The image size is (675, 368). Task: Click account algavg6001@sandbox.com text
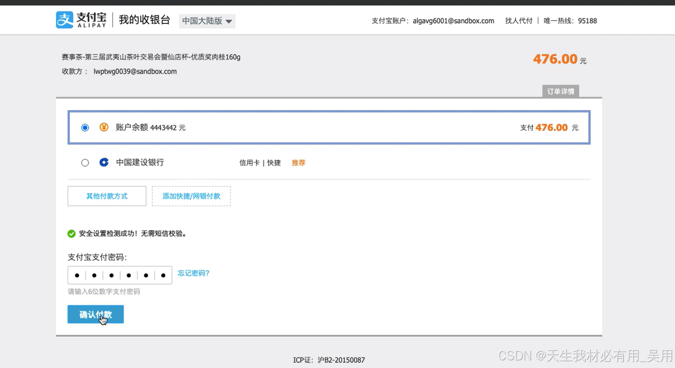click(453, 21)
